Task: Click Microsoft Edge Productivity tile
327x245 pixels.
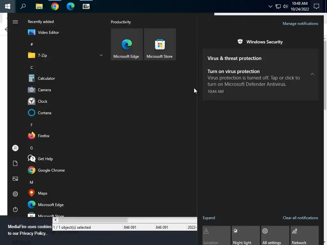Action: [x=126, y=44]
